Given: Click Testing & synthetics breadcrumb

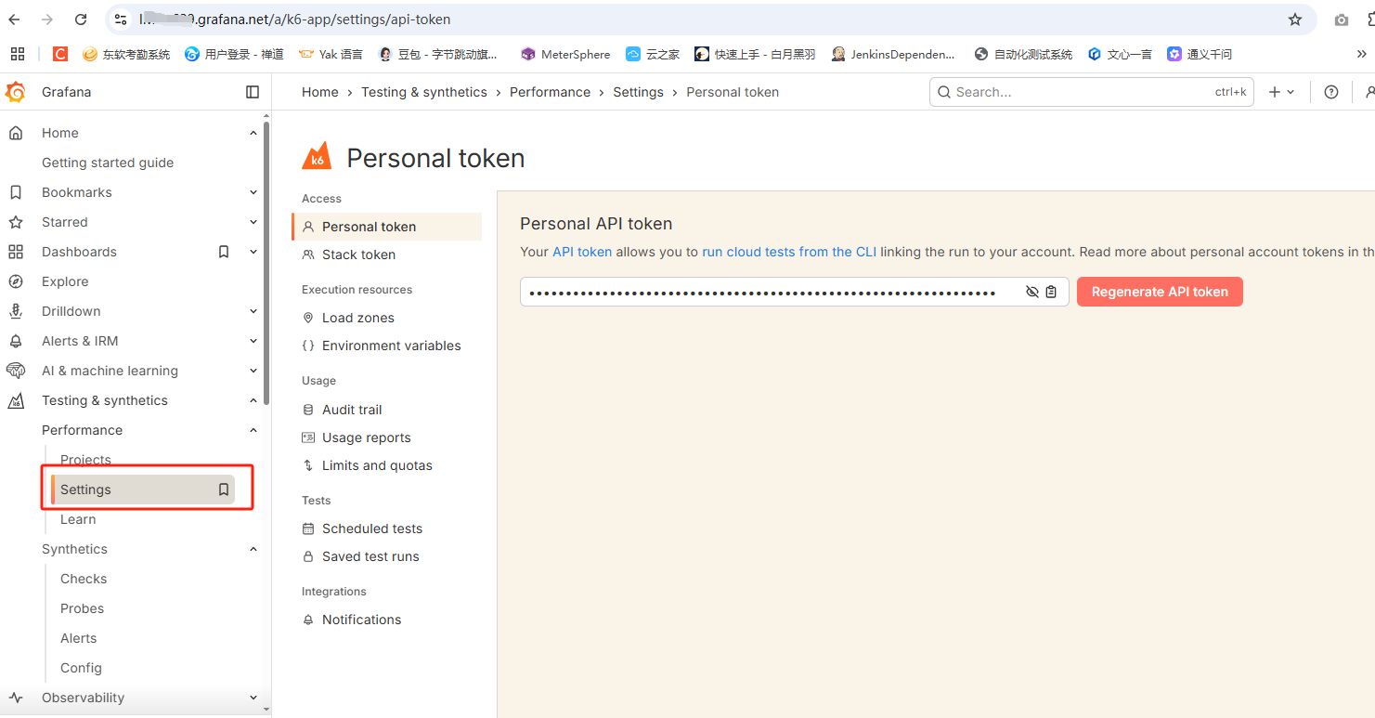Looking at the screenshot, I should (x=424, y=92).
